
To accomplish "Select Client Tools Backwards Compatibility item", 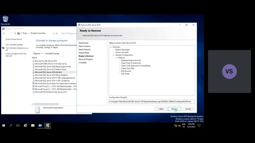I will pos(136,66).
